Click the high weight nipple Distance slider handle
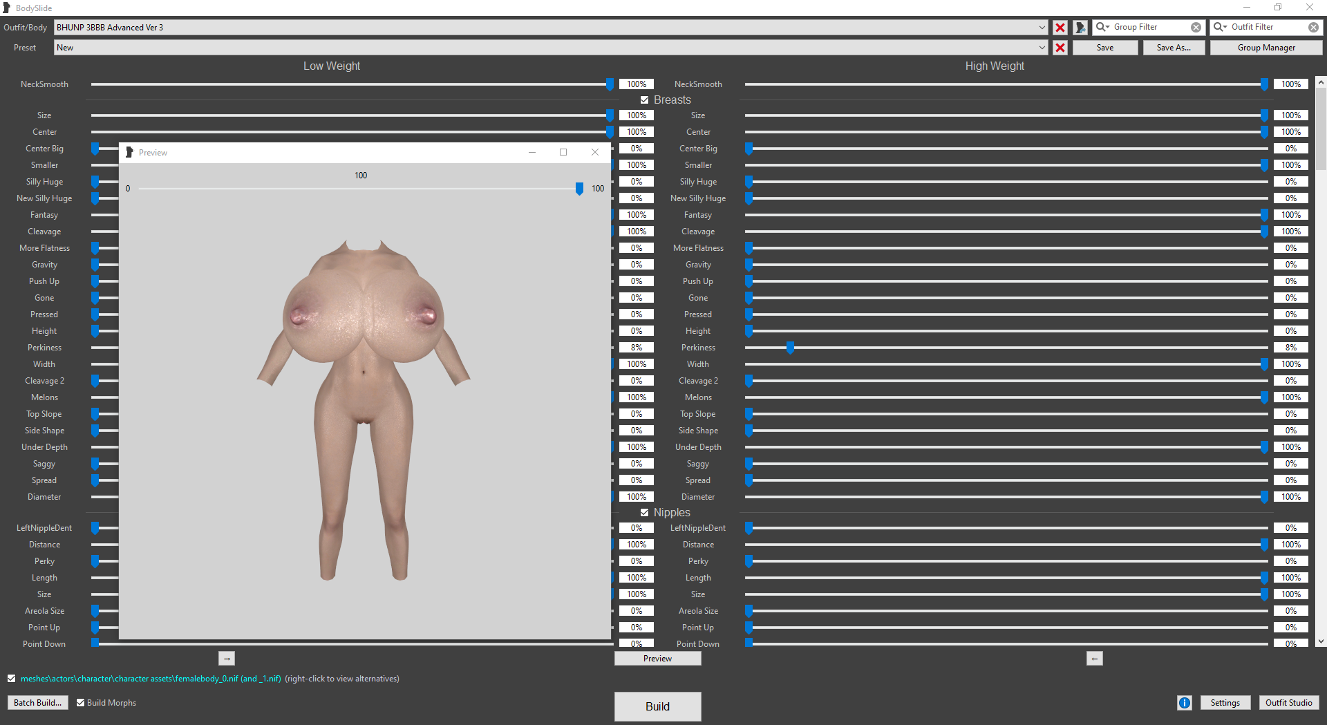This screenshot has width=1327, height=725. 1264,545
